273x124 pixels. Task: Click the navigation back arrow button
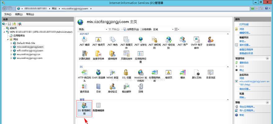[5, 8]
